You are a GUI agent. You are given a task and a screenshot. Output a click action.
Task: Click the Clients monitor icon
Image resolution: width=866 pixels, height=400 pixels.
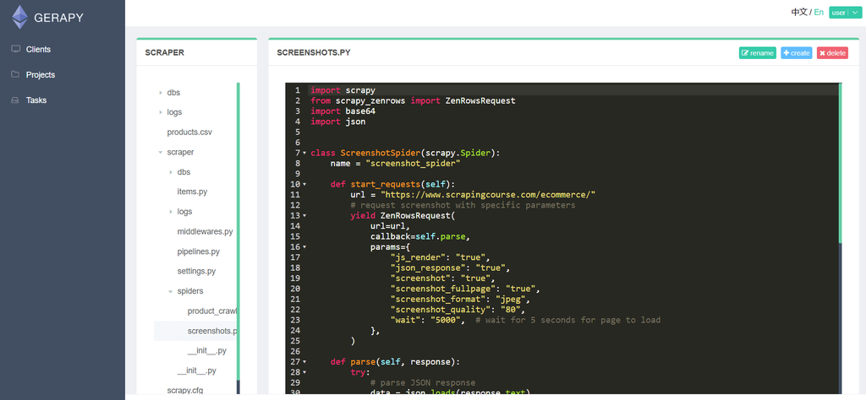click(x=15, y=49)
